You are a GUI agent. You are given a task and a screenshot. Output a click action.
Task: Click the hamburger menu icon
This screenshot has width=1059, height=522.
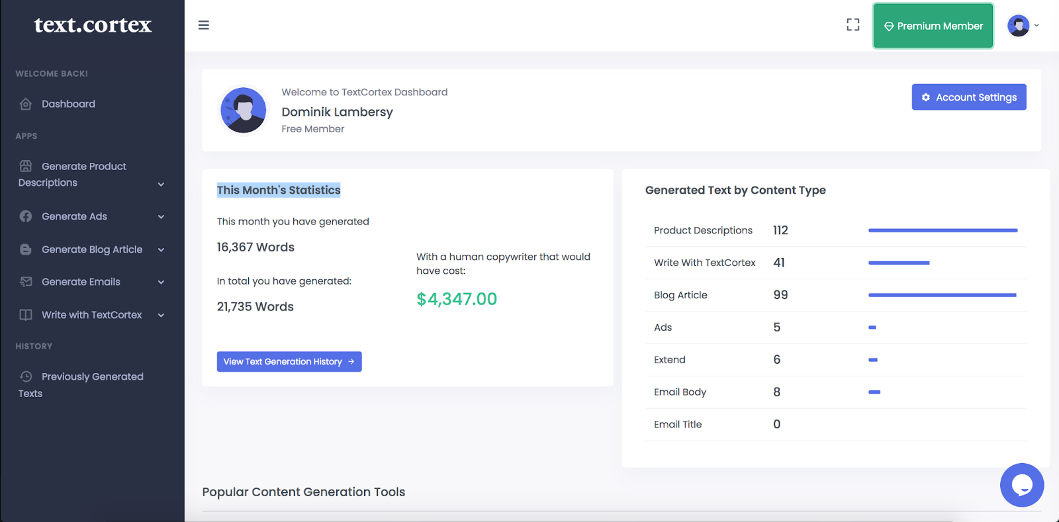(204, 25)
